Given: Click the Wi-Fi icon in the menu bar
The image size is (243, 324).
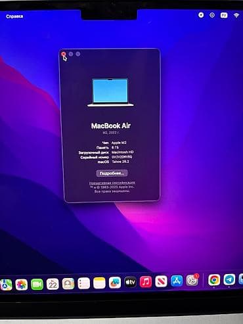Looking at the screenshot, I should (x=236, y=15).
